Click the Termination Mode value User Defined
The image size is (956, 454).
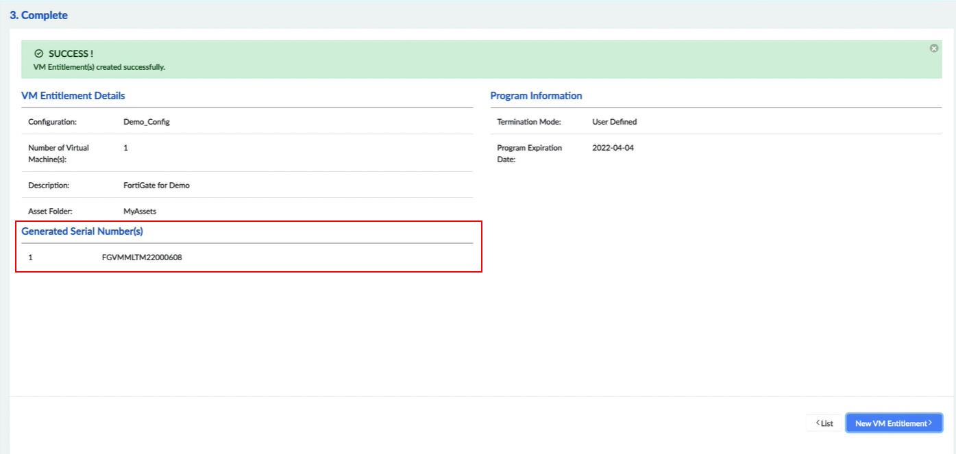pos(613,121)
